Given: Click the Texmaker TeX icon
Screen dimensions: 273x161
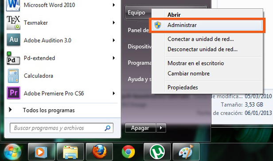Looking at the screenshot, I should (x=13, y=23).
